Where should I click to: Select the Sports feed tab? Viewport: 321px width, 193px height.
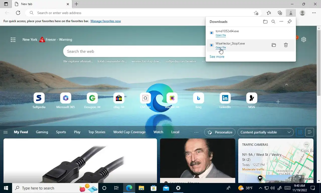click(61, 132)
